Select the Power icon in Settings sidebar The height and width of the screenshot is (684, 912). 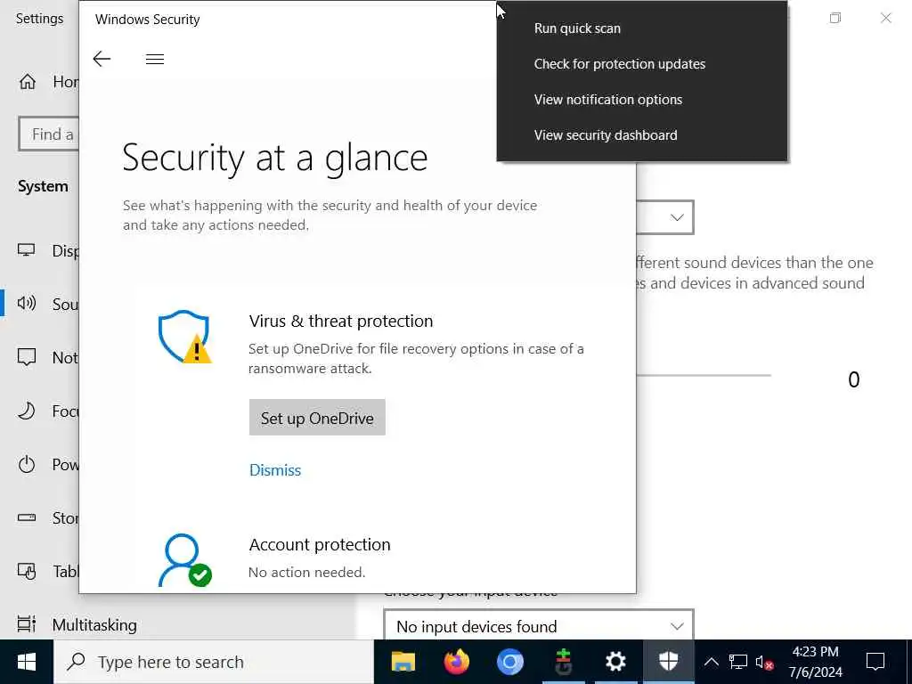[x=26, y=464]
